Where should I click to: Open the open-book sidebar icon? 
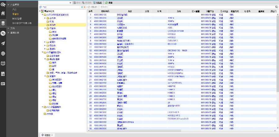pos(3,64)
